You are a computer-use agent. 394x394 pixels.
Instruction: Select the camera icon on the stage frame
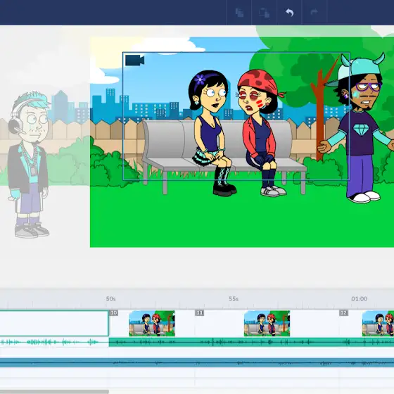134,61
